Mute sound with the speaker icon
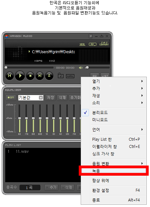 tap(81, 68)
